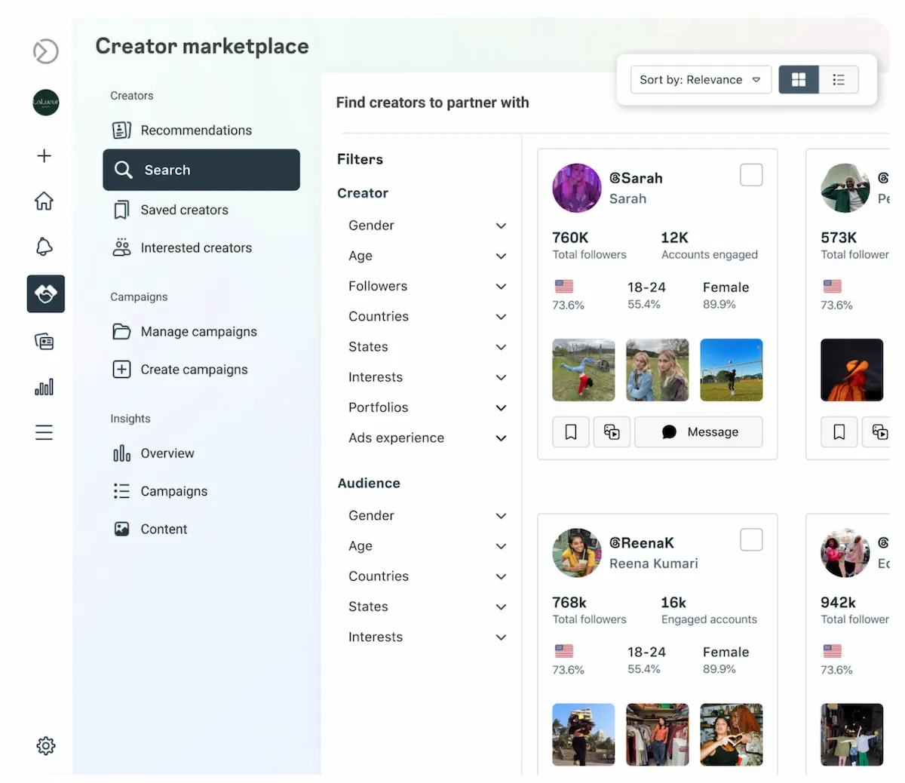Open Recommendations in sidebar
This screenshot has width=905, height=783.
click(x=201, y=130)
